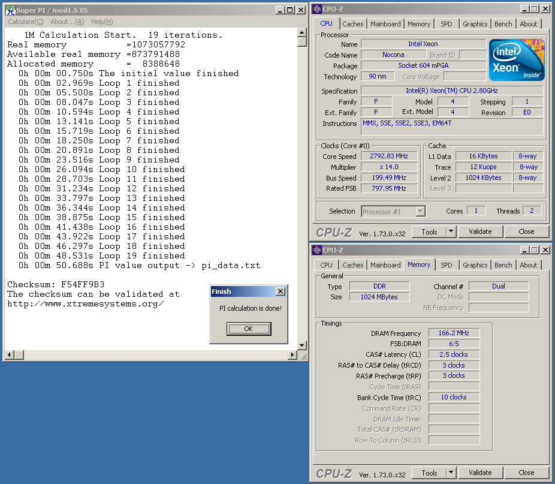Switch to About tab in upper CPU-Z window
This screenshot has width=555, height=484.
[529, 24]
